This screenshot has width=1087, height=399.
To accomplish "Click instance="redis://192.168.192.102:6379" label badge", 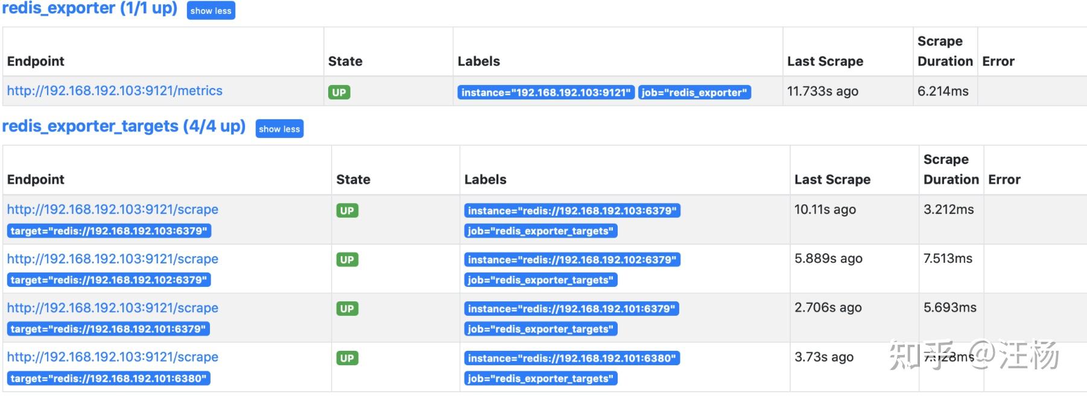I will 572,260.
